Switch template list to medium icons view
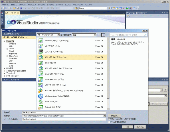 (x=103, y=35)
